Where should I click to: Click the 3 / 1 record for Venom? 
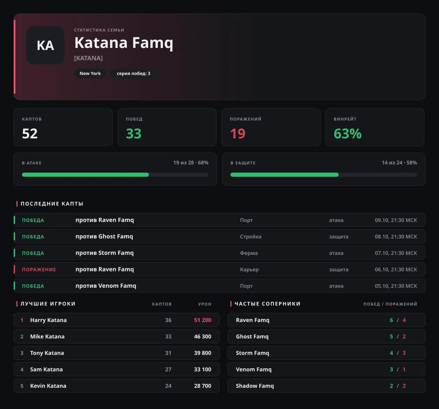click(x=398, y=369)
